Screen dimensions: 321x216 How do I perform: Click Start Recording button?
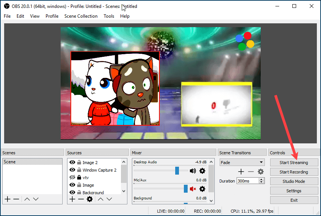[x=294, y=172]
